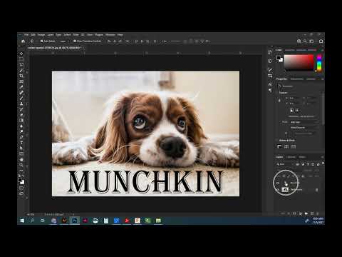Switch to the Swatches tab
The height and width of the screenshot is (257, 342).
[290, 50]
